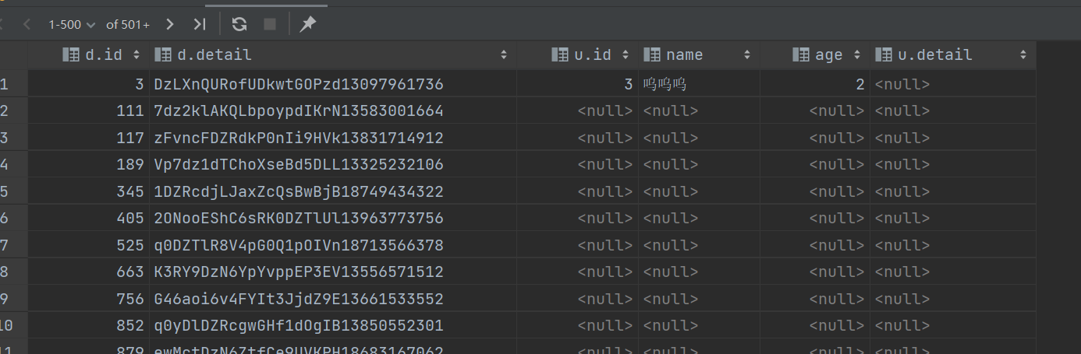Select cell 1DZRcdjLJaxZcQsBwBjB18749434322
This screenshot has height=354, width=1081.
click(333, 191)
